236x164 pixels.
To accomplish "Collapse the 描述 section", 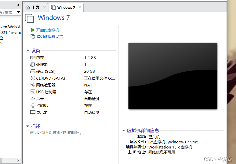I will tap(28, 126).
